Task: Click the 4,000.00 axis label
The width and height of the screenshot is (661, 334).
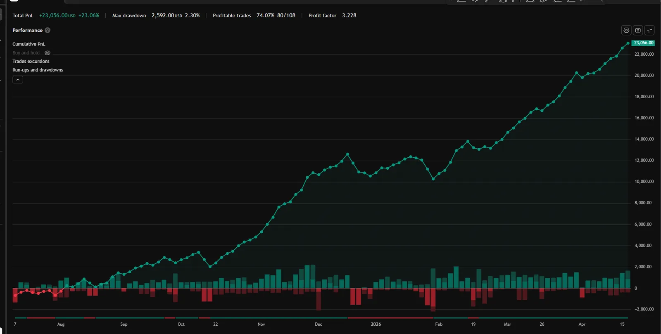Action: 643,246
